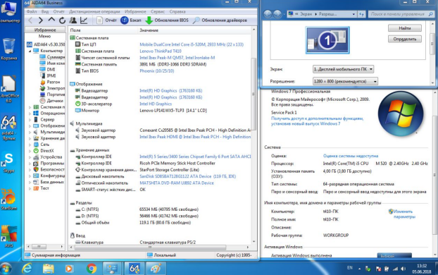Viewport: 438px width, 275px height.
Task: Select the Устройства tree item
Action: point(48,157)
